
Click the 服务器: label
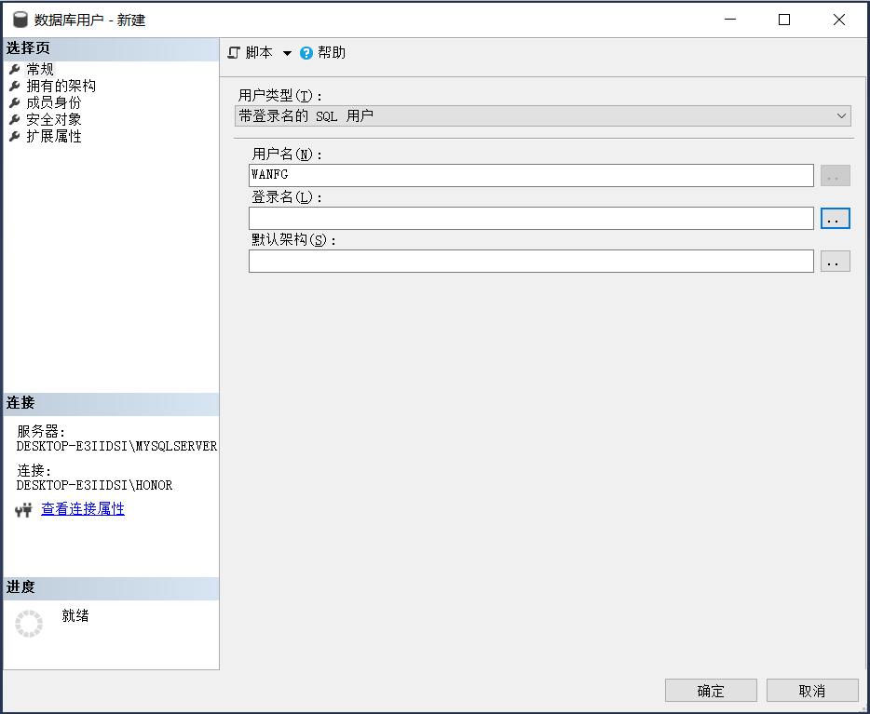[x=41, y=431]
